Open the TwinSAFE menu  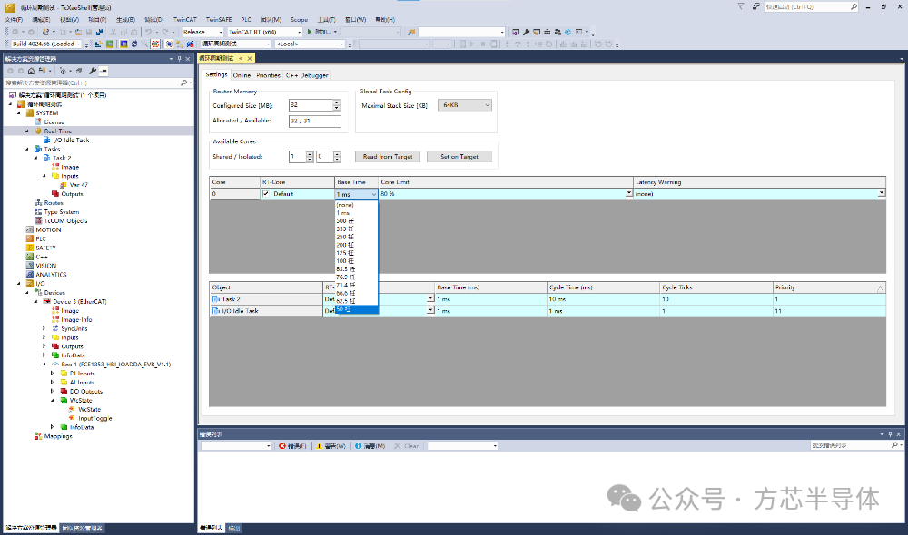point(219,20)
